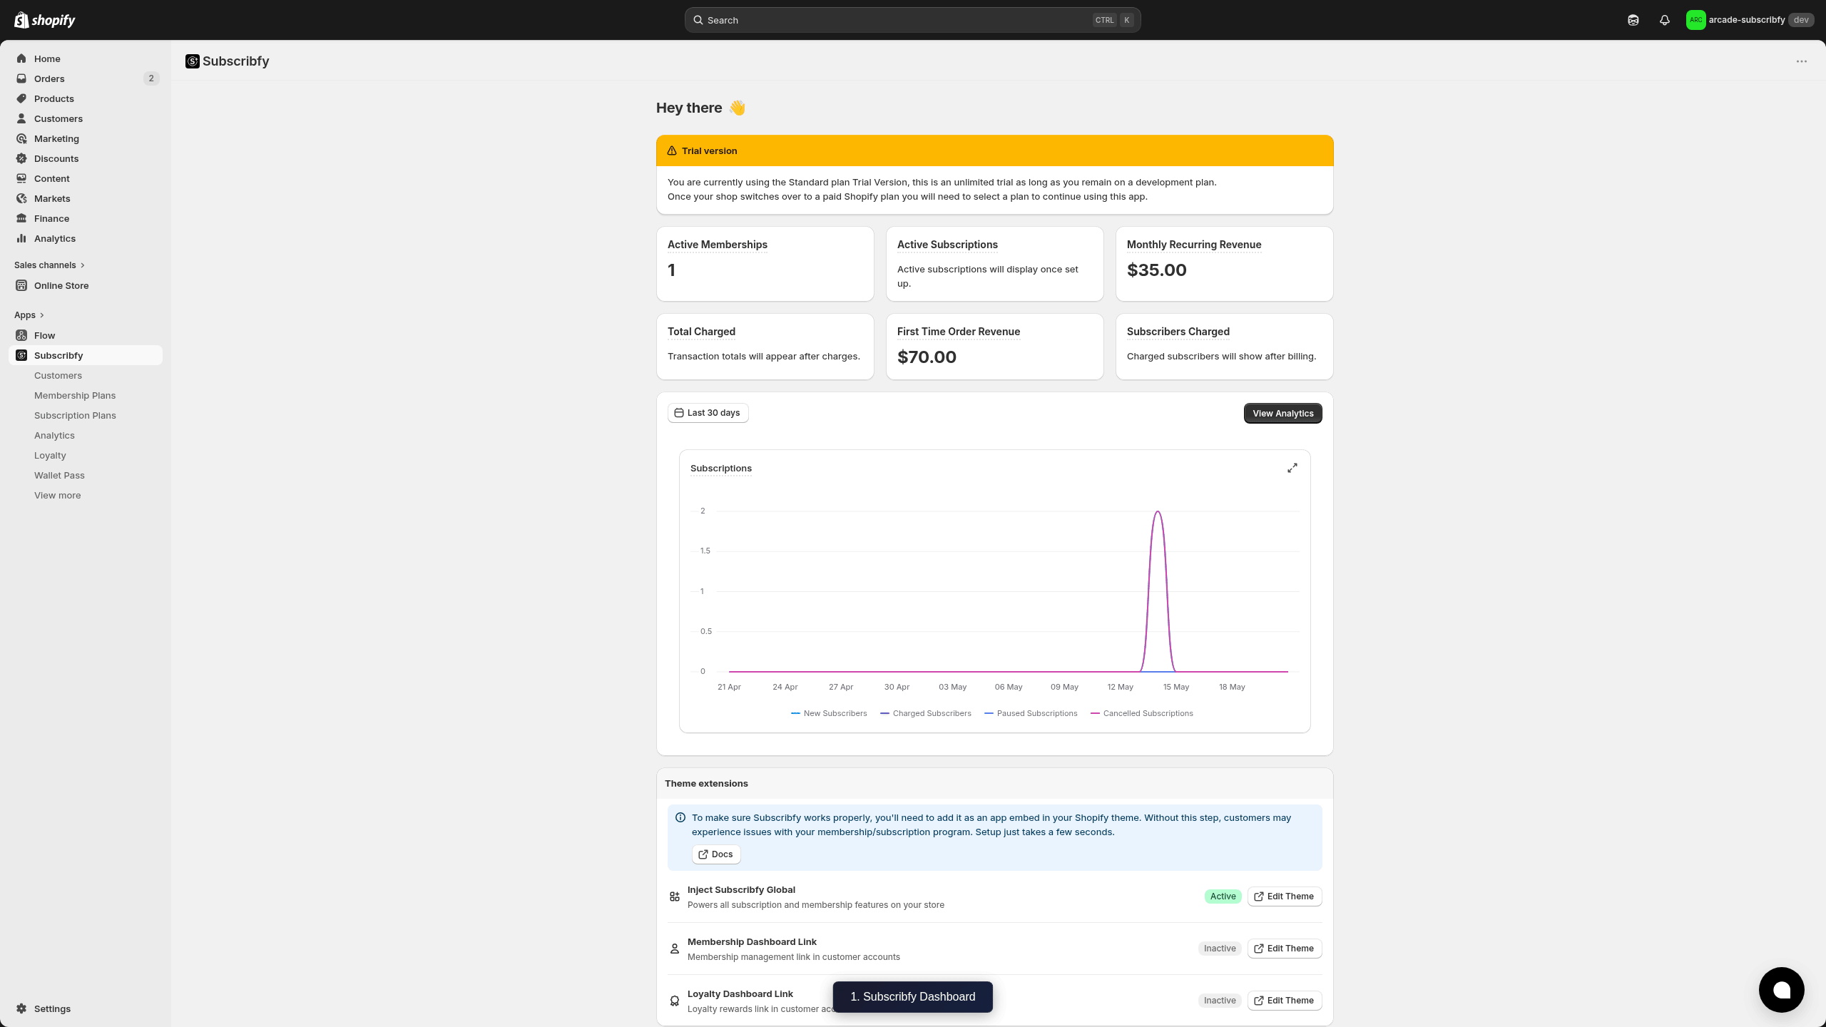Viewport: 1826px width, 1027px height.
Task: Open the Last 30 days date picker
Action: 708,413
